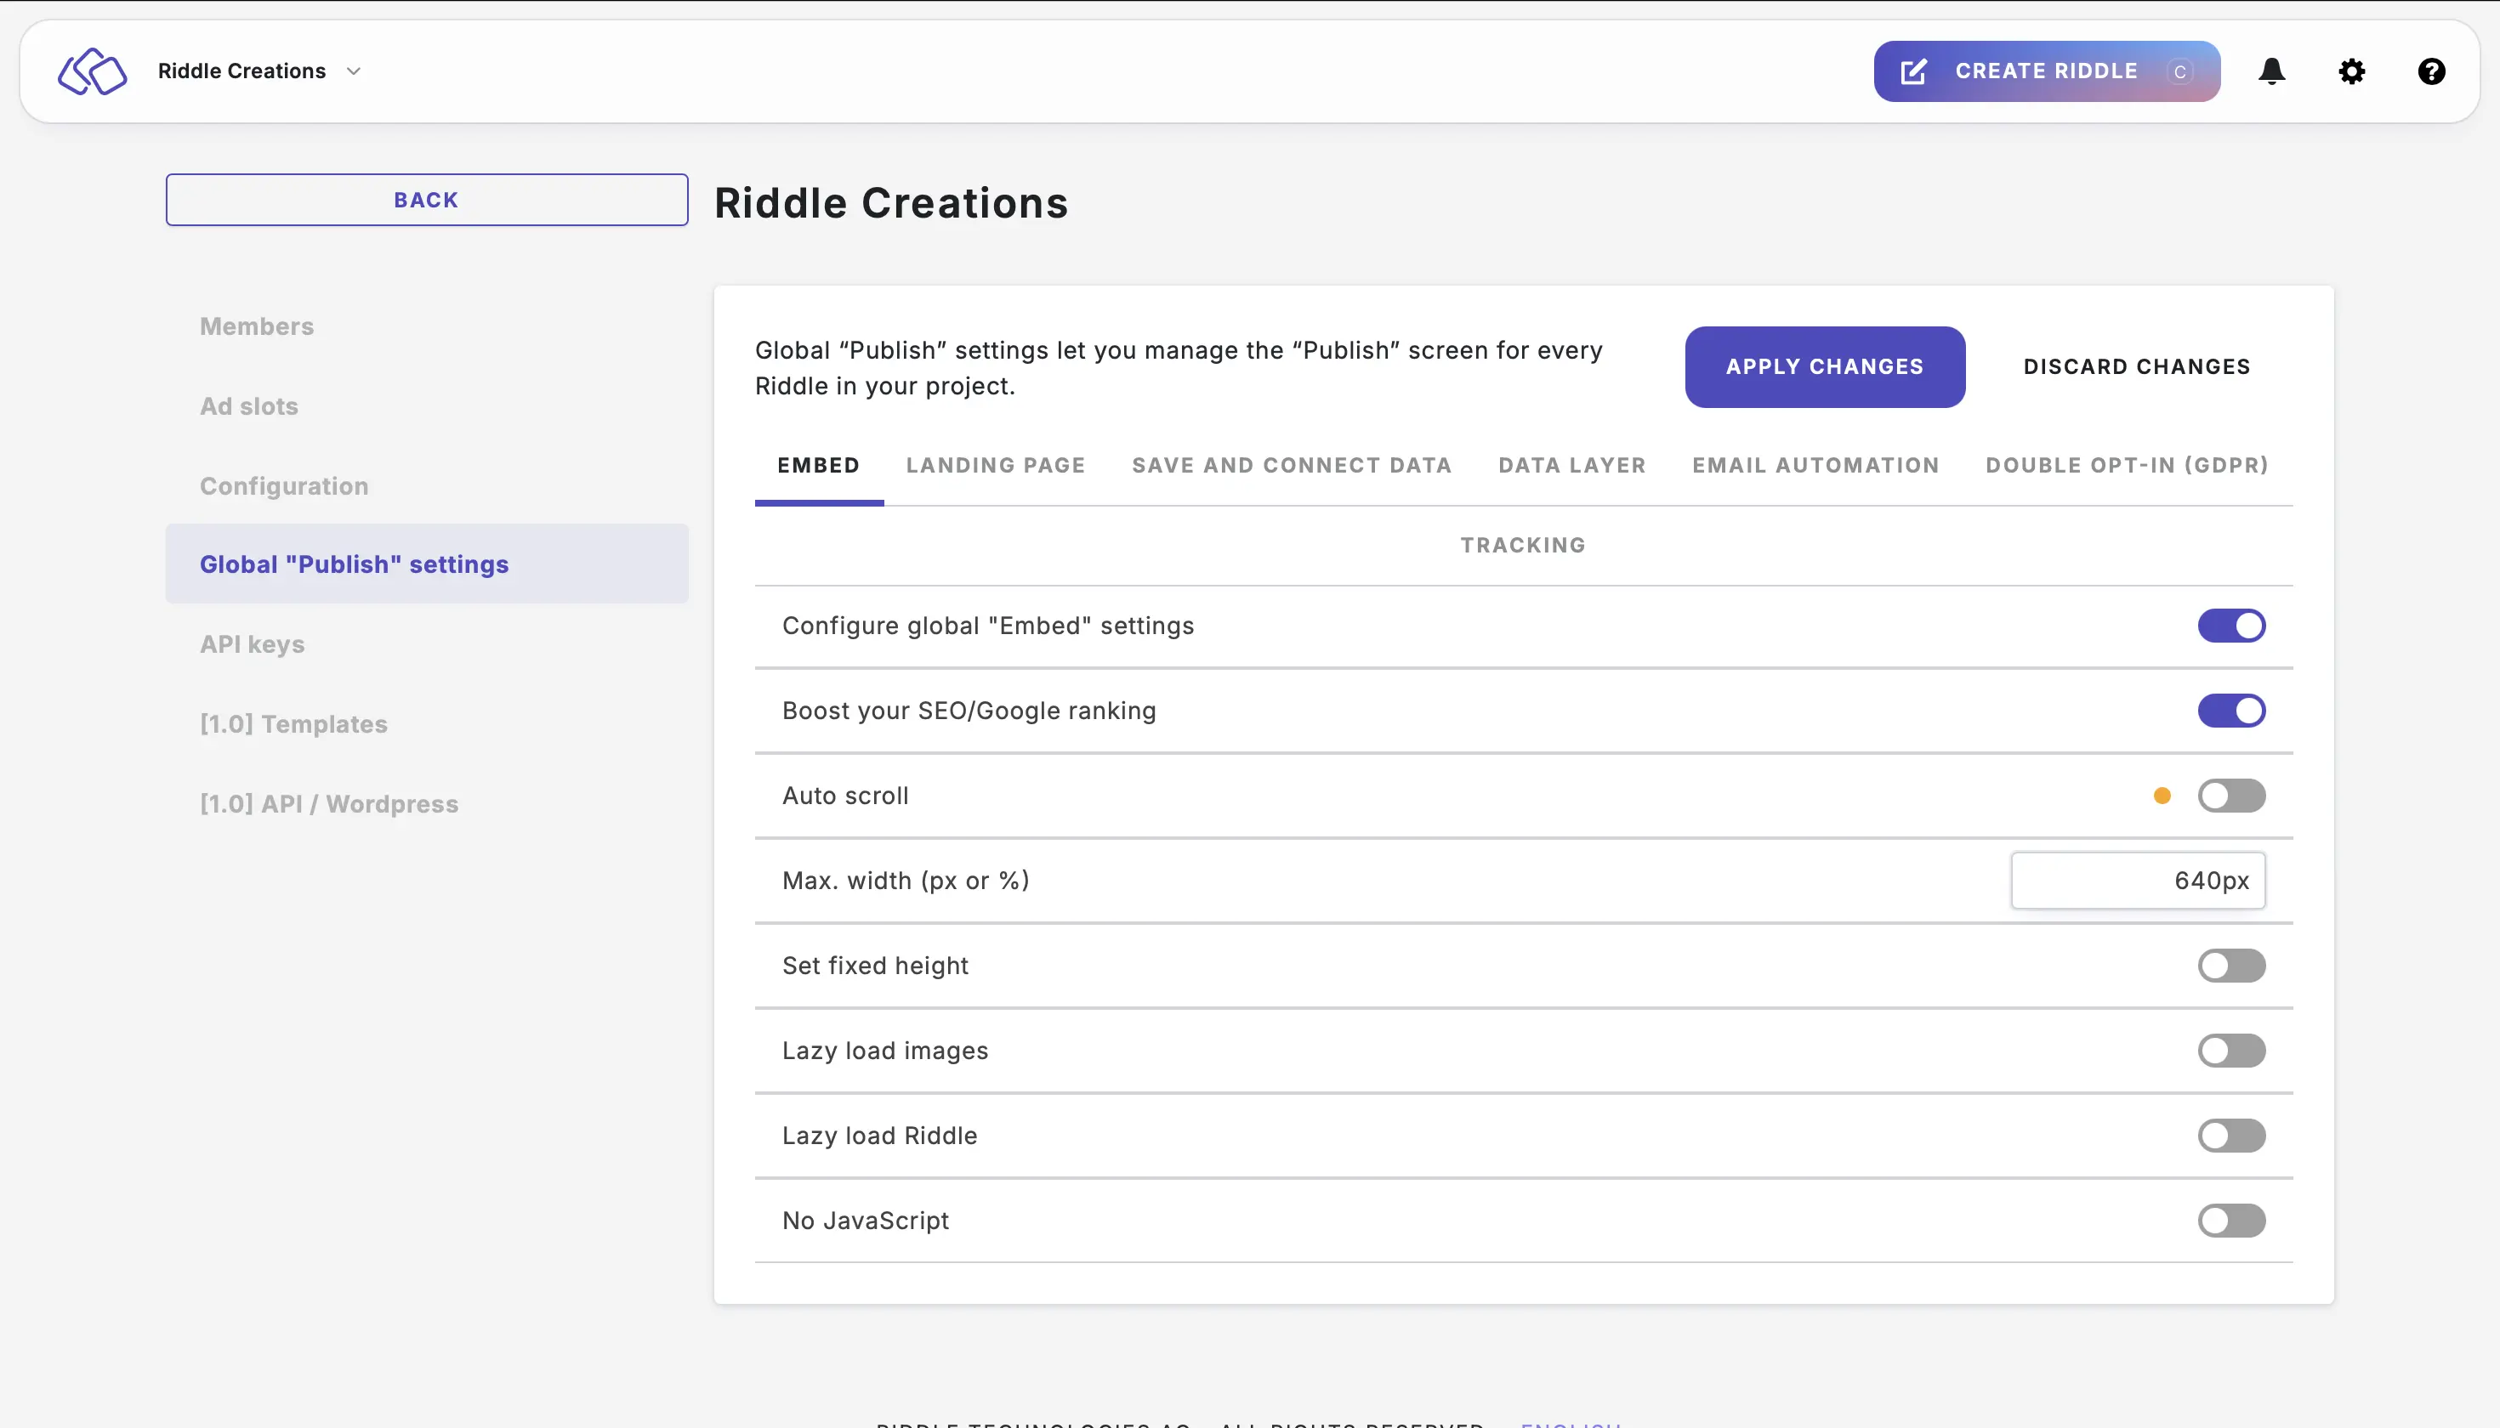Enable the Auto scroll toggle

[2231, 796]
